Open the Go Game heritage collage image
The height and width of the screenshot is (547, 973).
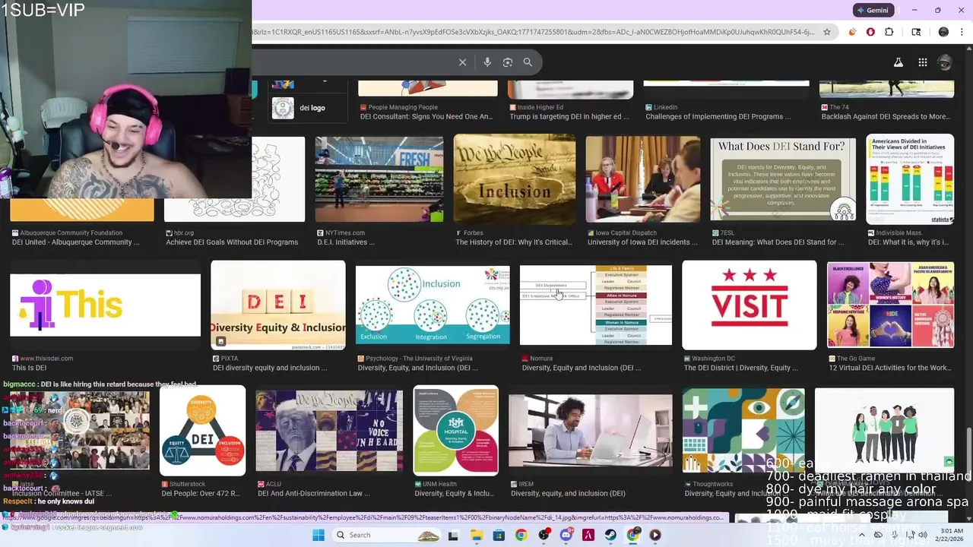pyautogui.click(x=890, y=305)
